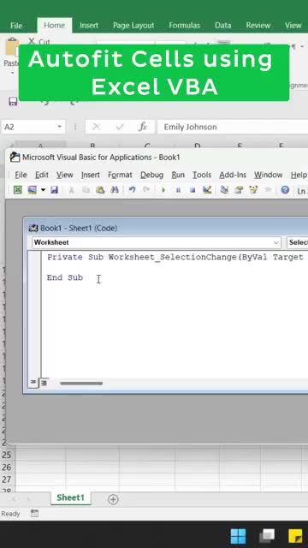Switch to Full Module View in code window
The height and width of the screenshot is (548, 308).
[x=44, y=383]
